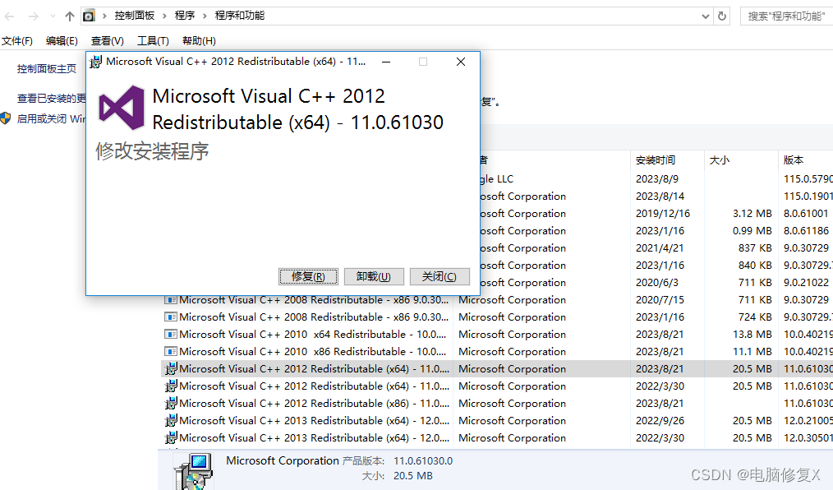
Task: Open the 文件(F) menu
Action: [x=17, y=41]
